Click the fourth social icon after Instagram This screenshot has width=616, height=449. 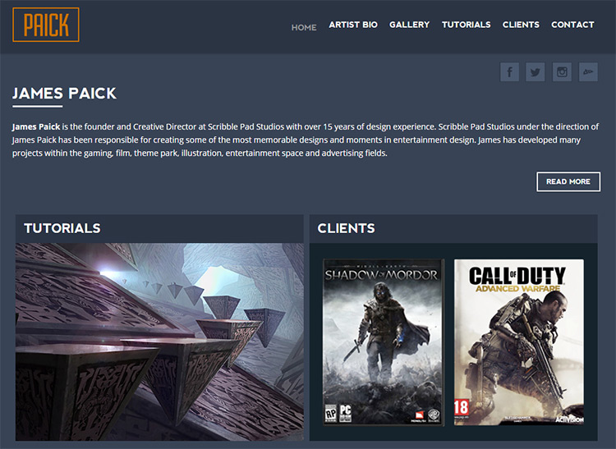(589, 72)
